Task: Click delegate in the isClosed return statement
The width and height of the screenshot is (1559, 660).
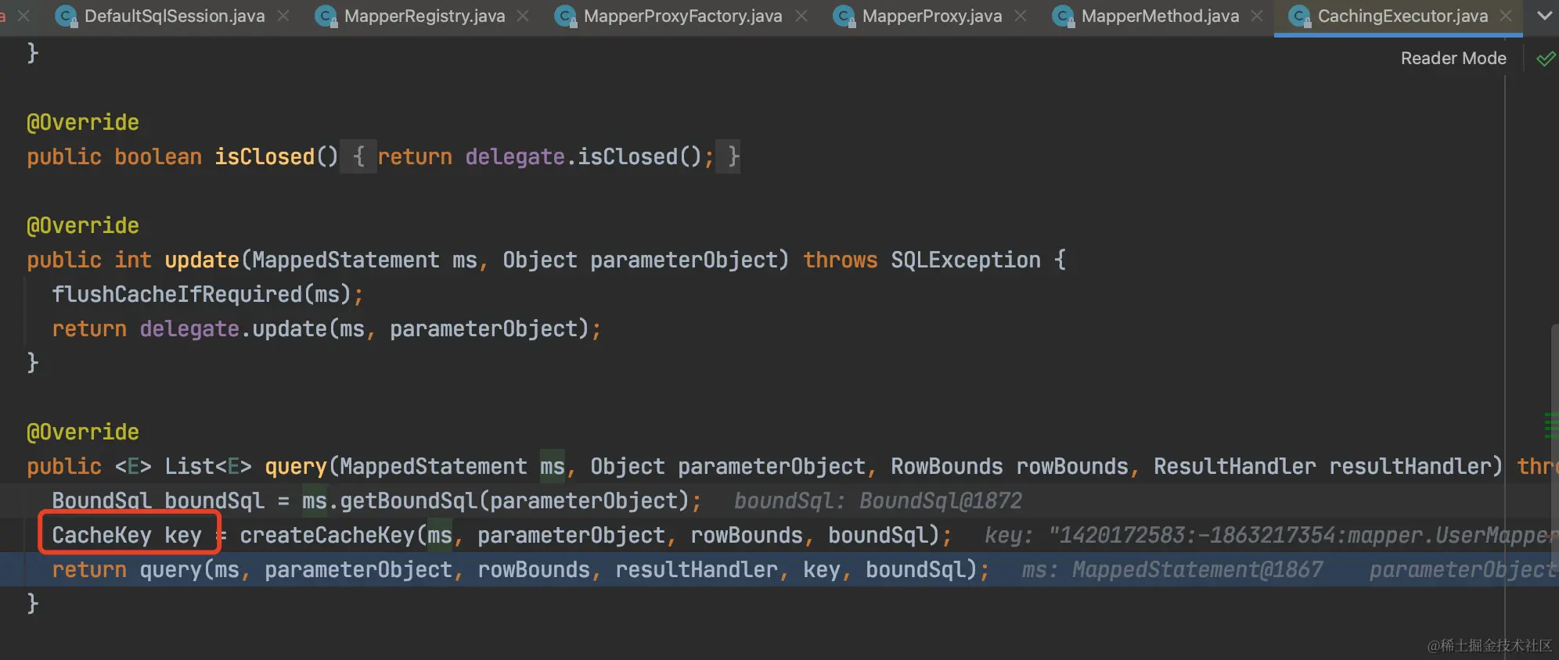Action: point(515,156)
